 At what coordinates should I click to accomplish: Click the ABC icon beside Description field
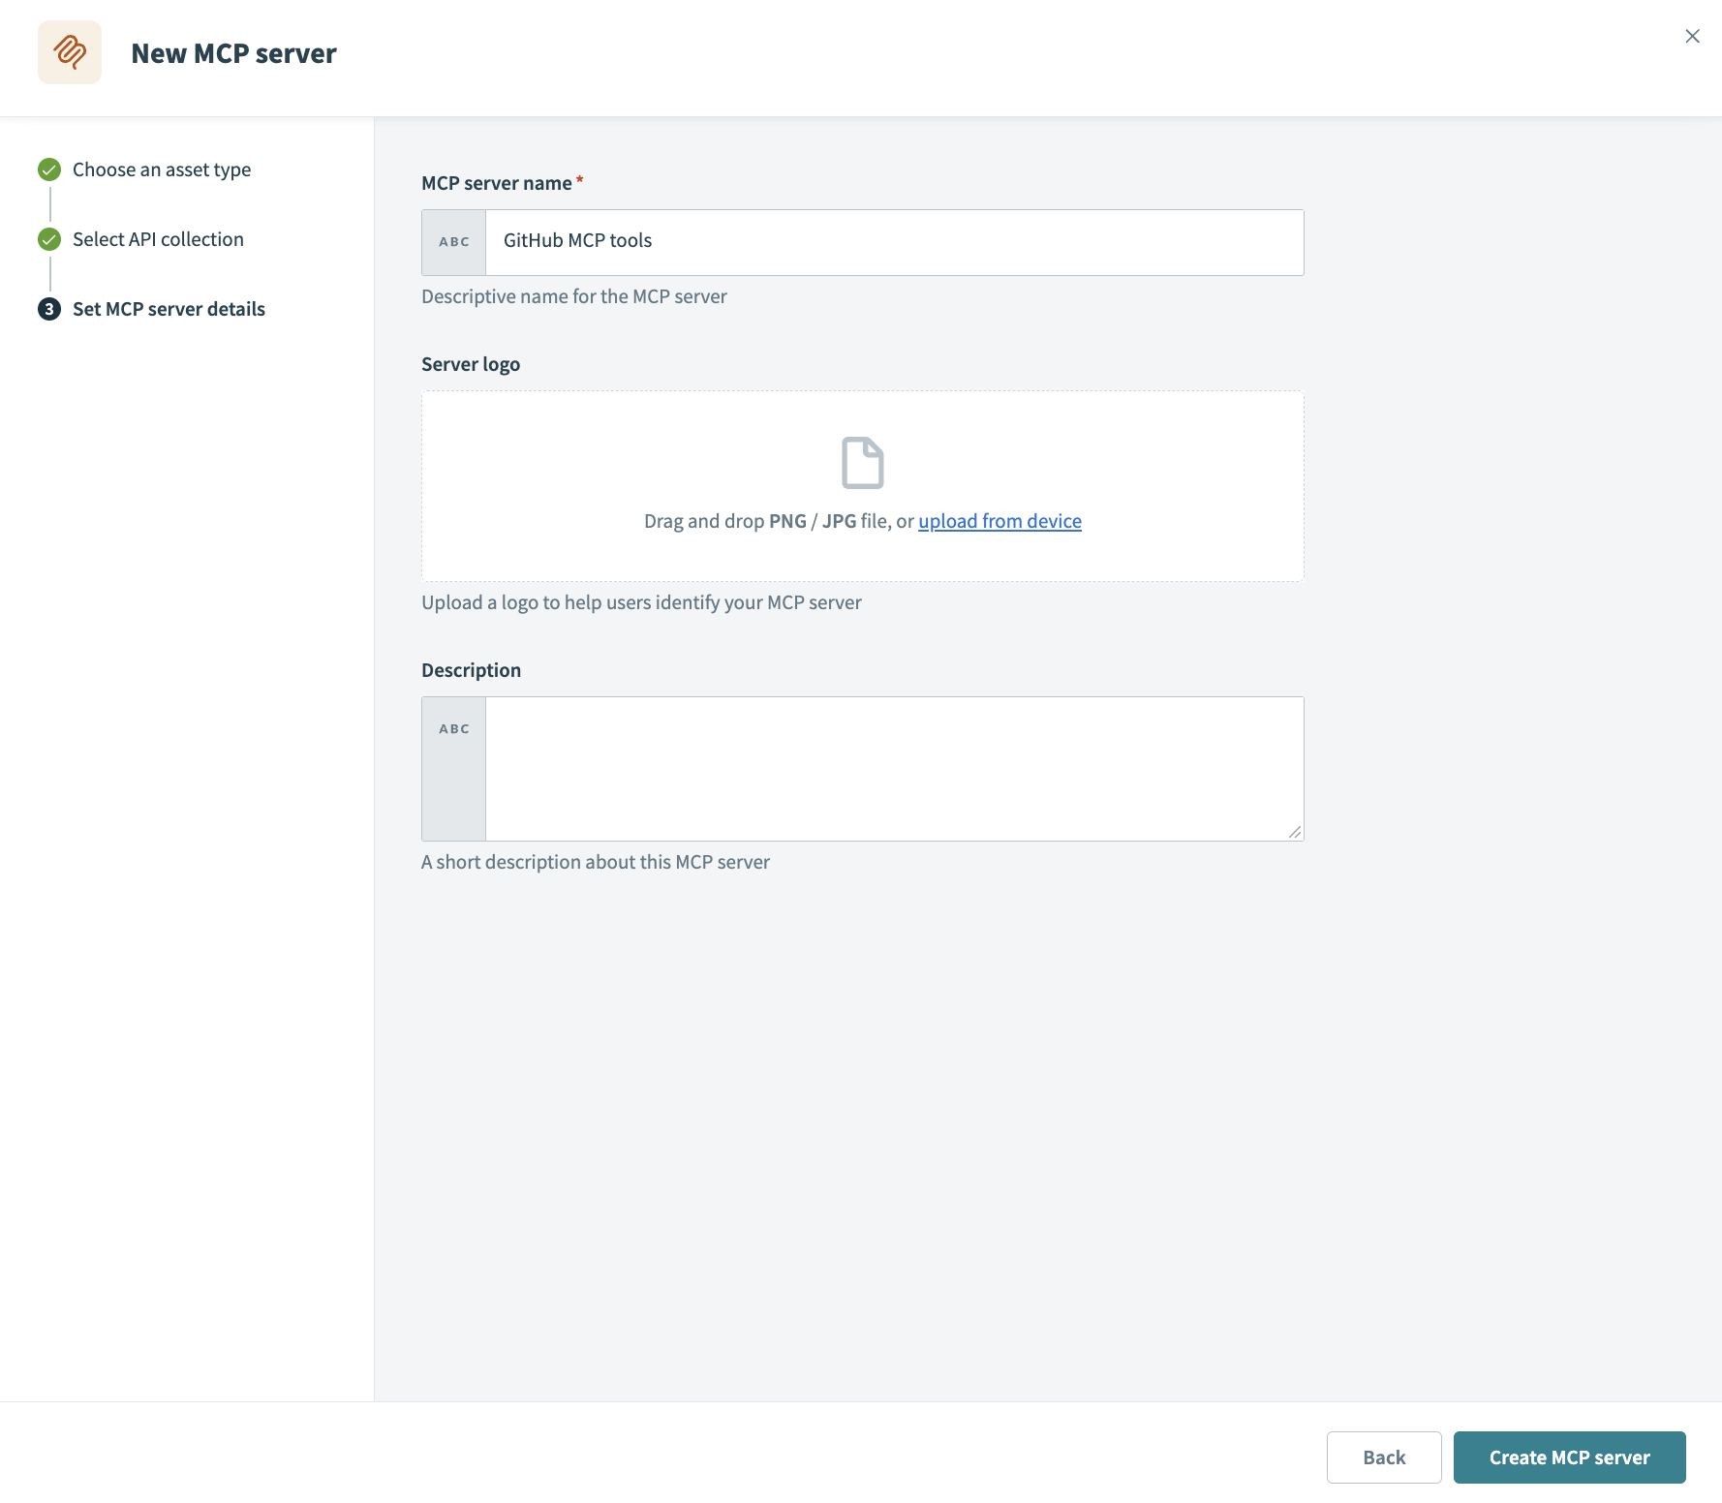coord(452,728)
